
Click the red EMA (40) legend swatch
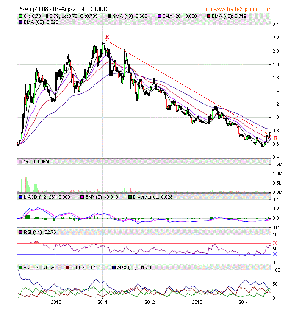click(x=209, y=16)
